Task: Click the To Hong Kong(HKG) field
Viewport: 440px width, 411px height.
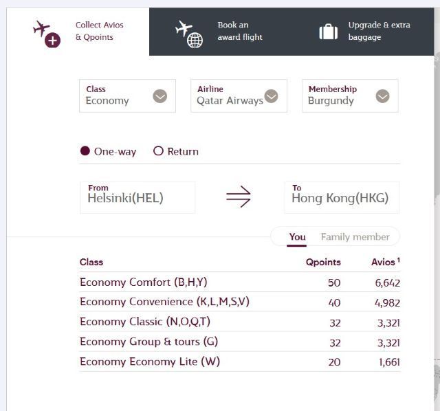Action: [x=341, y=197]
